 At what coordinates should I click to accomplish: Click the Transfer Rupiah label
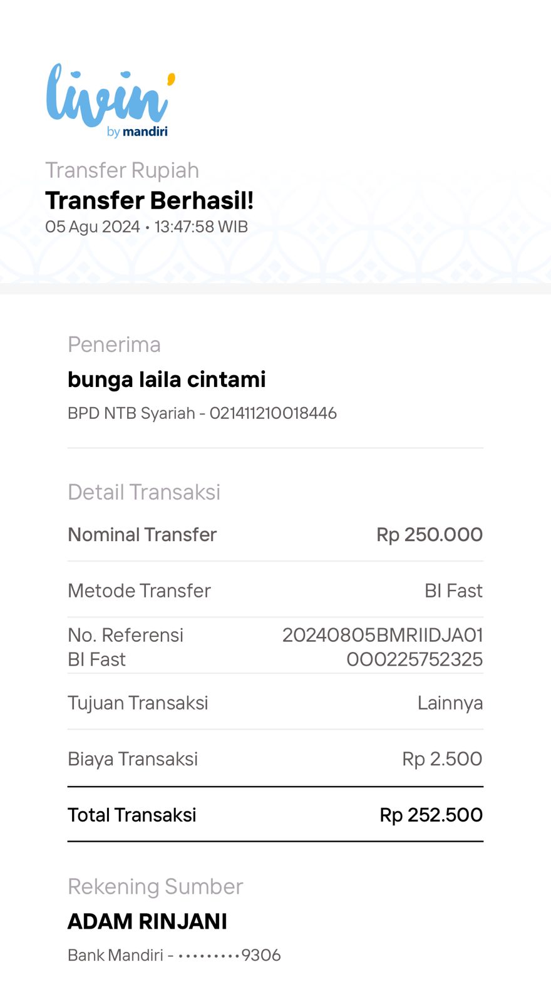coord(122,170)
